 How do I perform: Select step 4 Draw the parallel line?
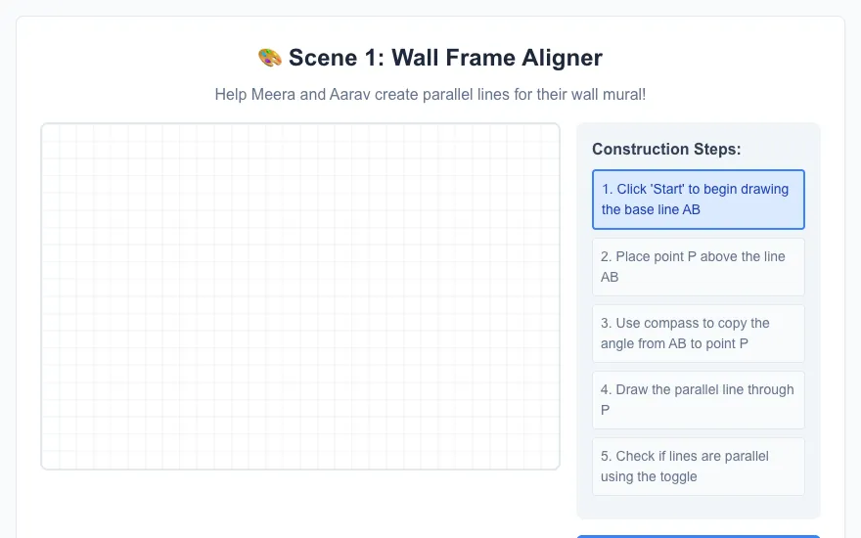698,400
